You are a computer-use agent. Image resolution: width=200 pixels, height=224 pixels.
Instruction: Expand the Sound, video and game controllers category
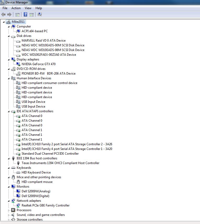(9, 215)
